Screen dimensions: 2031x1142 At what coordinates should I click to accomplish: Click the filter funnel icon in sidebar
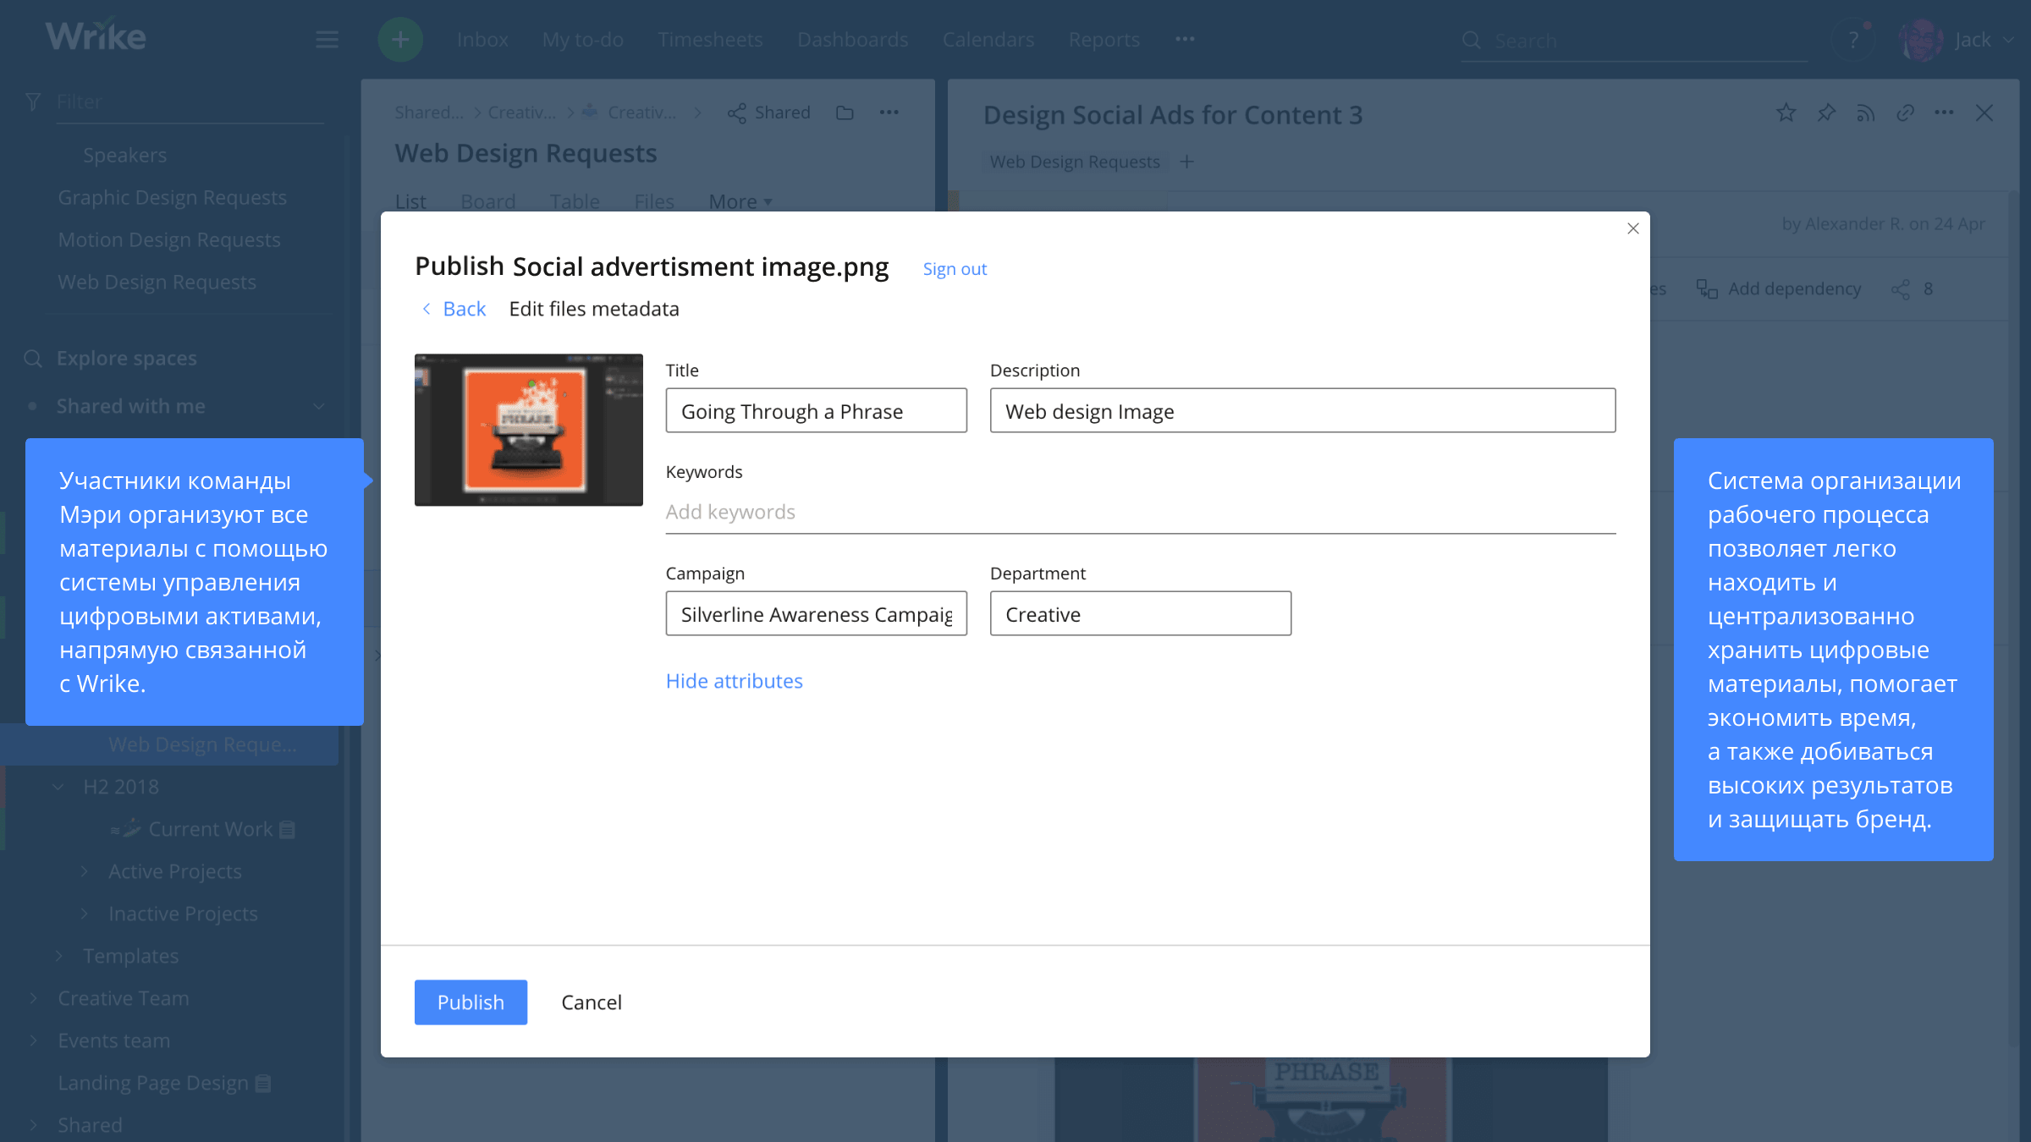(33, 102)
